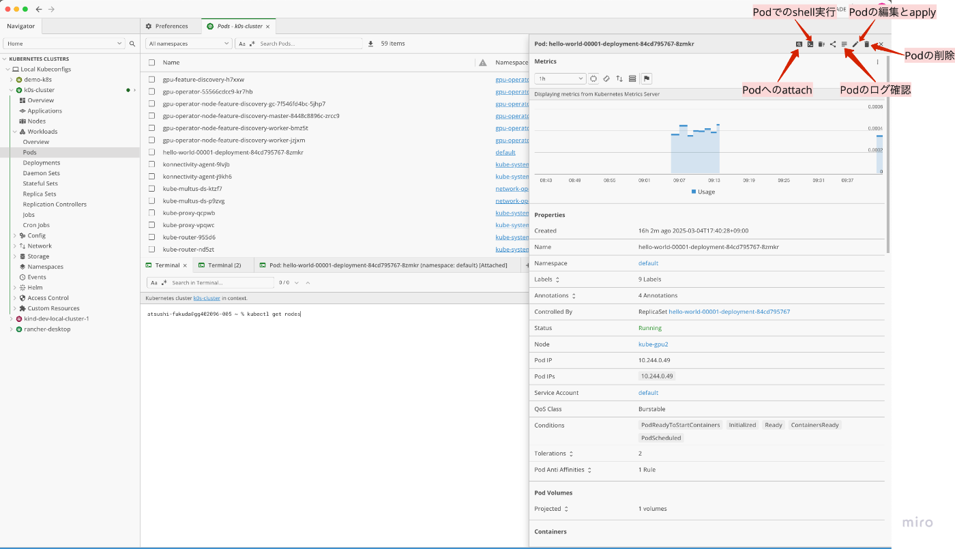Click the default Service Account link
955x549 pixels.
click(648, 393)
